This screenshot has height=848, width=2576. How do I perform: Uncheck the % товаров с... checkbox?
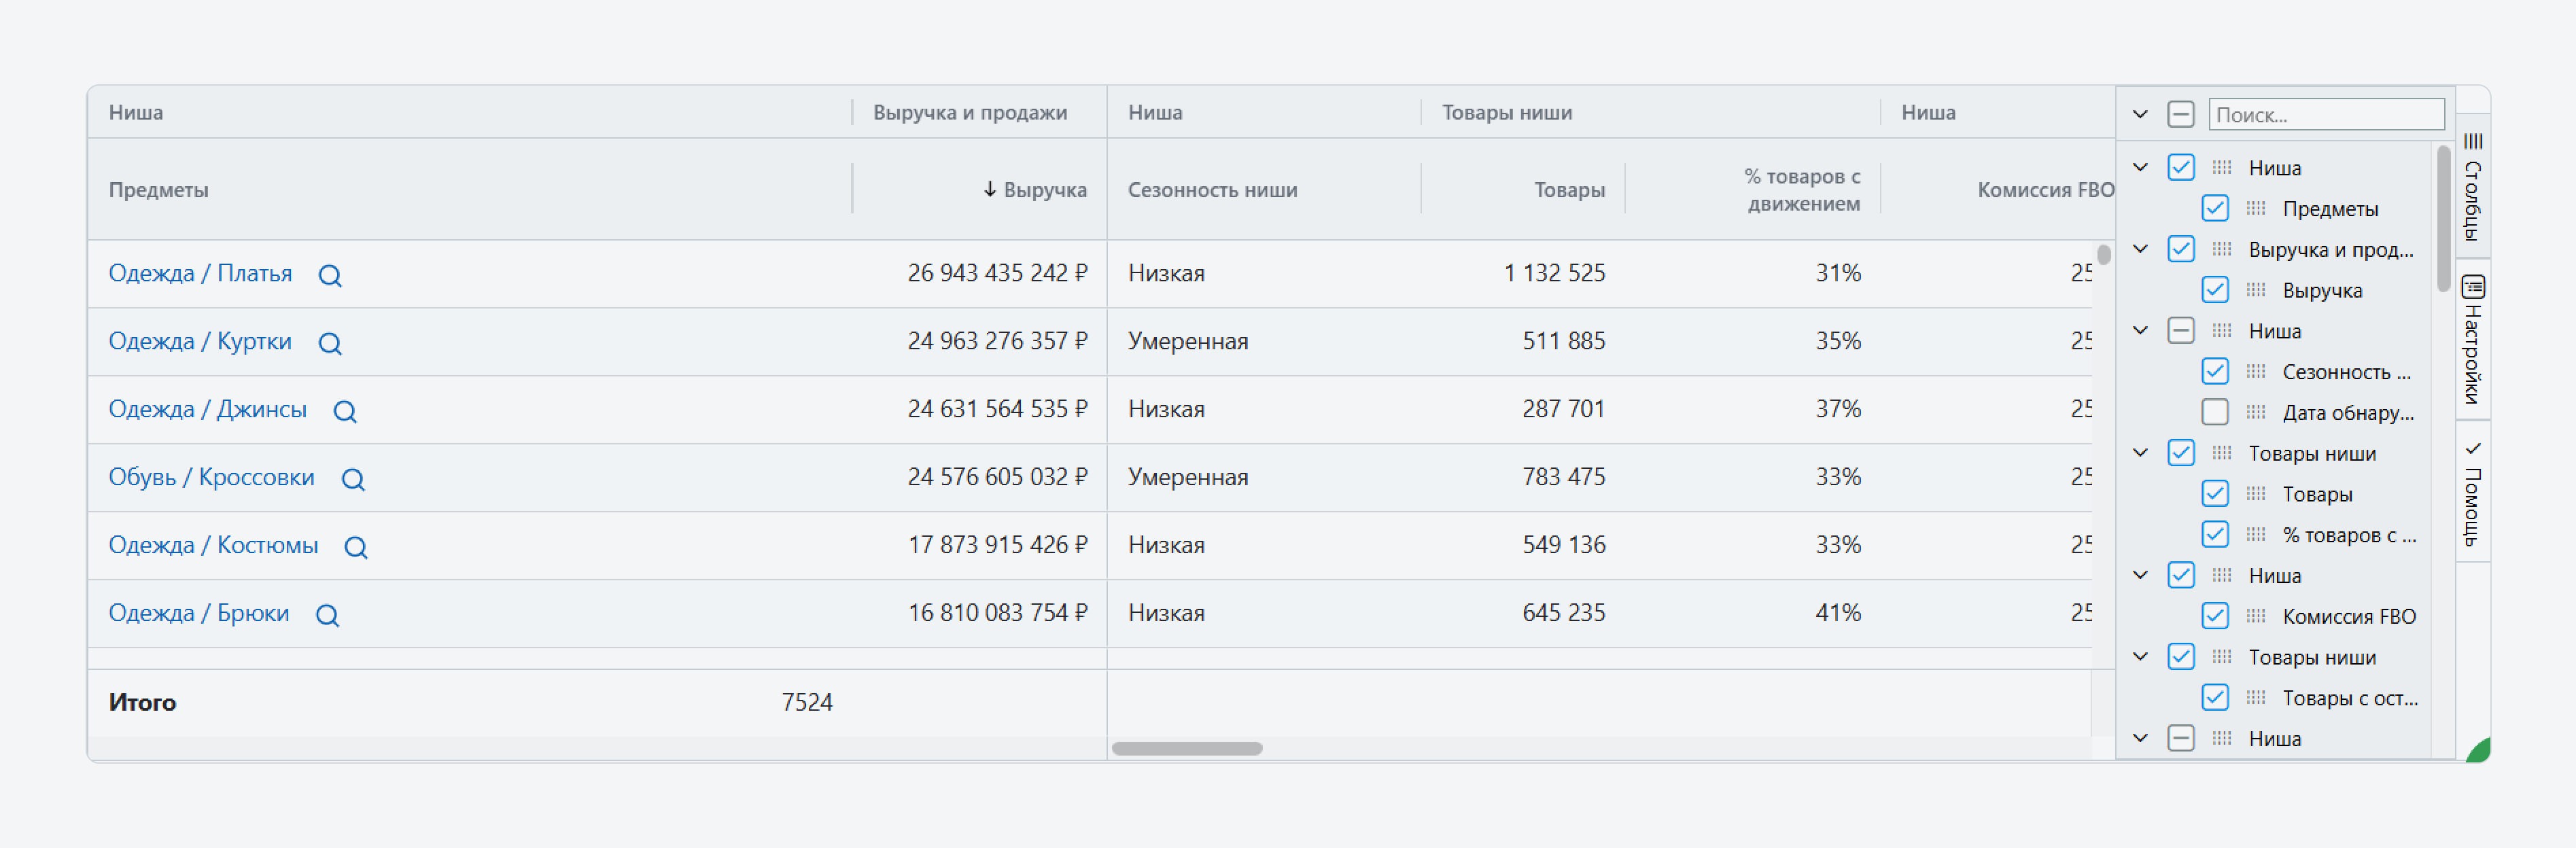tap(2215, 534)
